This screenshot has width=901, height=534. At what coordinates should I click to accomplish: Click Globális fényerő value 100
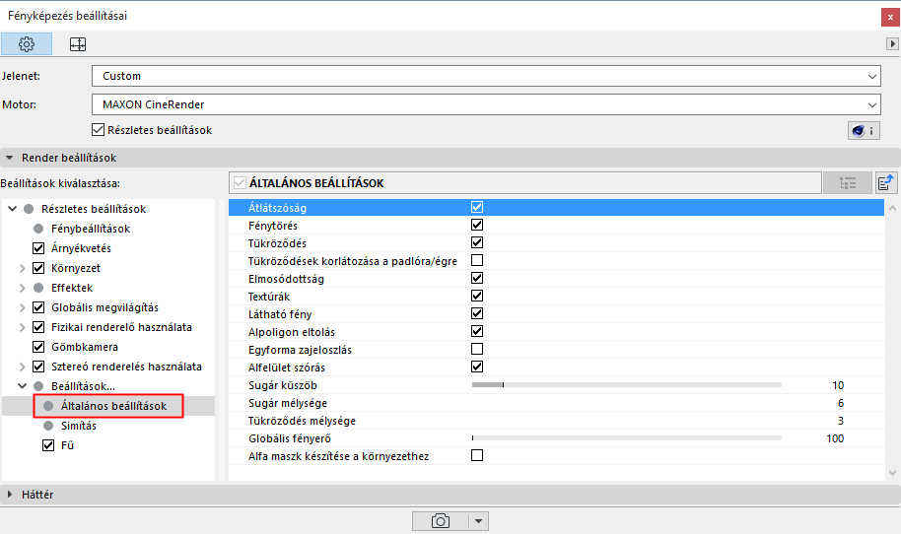point(835,438)
